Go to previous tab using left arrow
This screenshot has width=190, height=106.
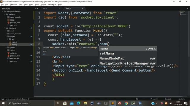pos(36,8)
